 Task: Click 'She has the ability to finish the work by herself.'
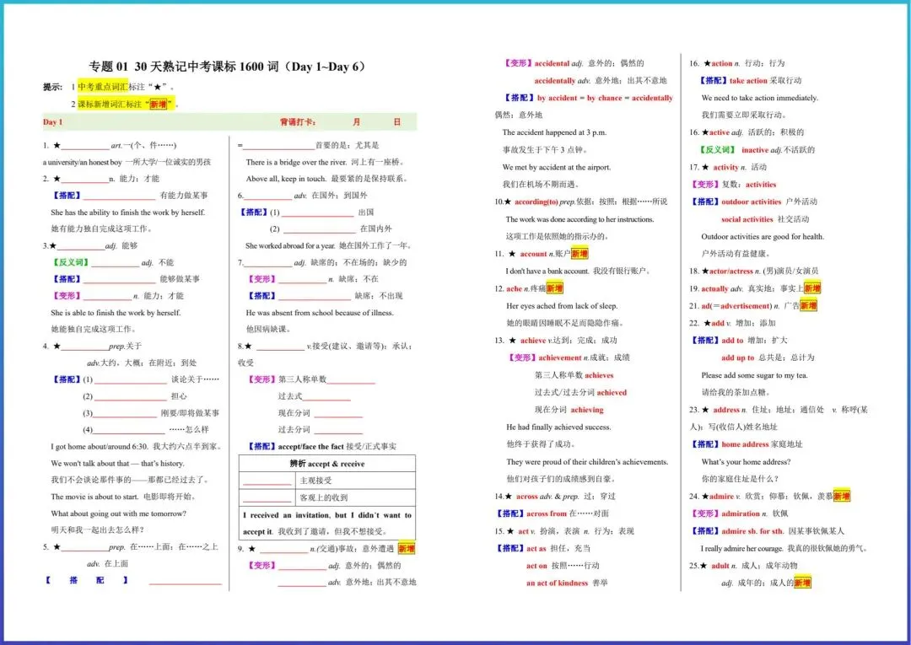[128, 212]
